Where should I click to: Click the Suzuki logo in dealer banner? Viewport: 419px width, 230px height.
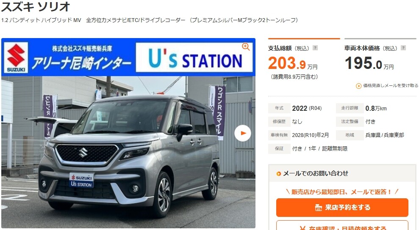coord(16,57)
